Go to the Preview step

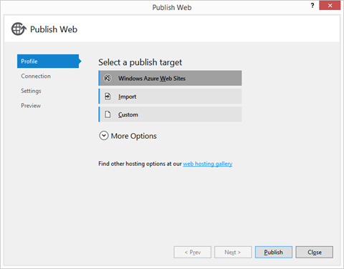pos(31,106)
